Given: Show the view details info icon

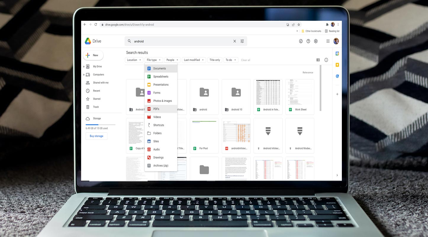Looking at the screenshot, I should coord(326,60).
